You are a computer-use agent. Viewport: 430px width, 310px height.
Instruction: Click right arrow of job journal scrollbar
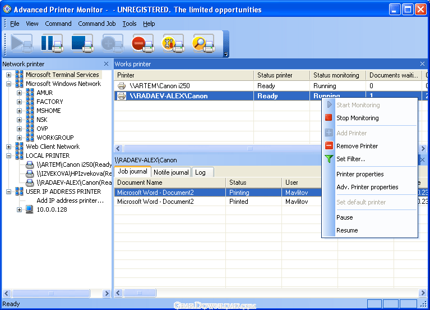pyautogui.click(x=423, y=293)
